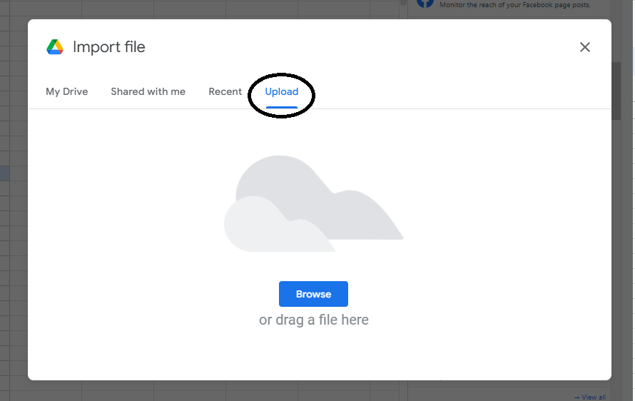Select the Recent tab

pos(225,91)
